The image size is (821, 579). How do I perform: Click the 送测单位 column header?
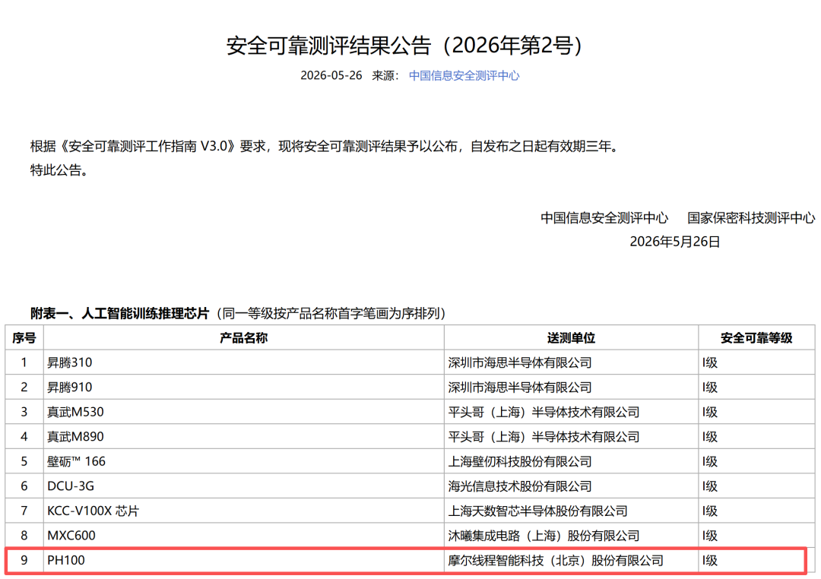(x=571, y=337)
